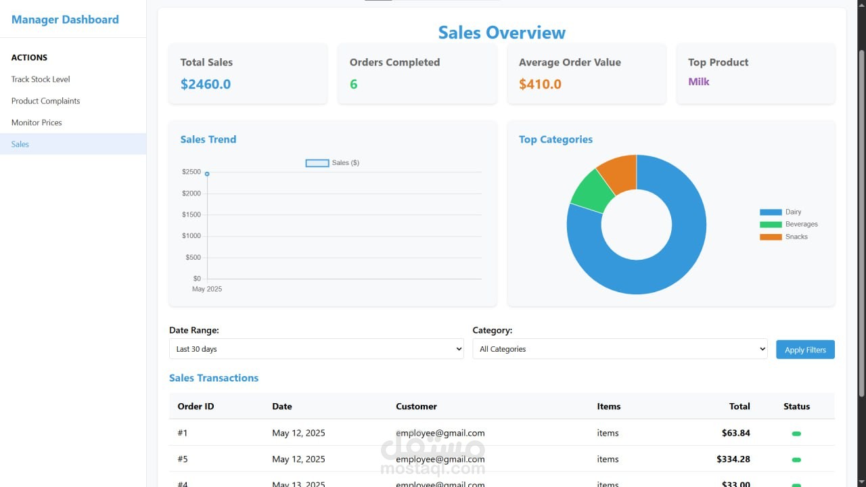
Task: Click the Orders Completed value 6
Action: [x=353, y=84]
